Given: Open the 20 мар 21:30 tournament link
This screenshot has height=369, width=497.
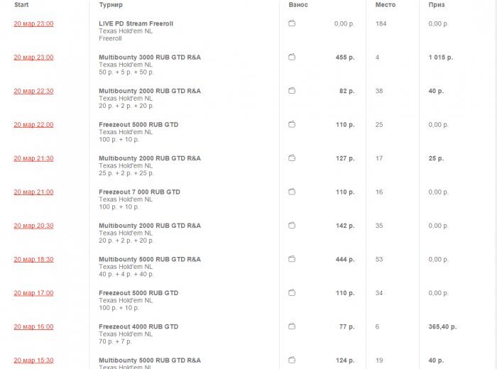Looking at the screenshot, I should [33, 158].
